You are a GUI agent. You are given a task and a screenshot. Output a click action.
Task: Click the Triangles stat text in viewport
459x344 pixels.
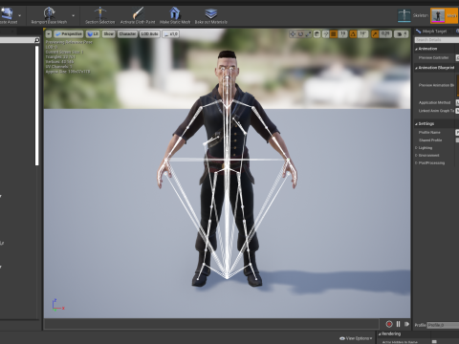click(60, 56)
